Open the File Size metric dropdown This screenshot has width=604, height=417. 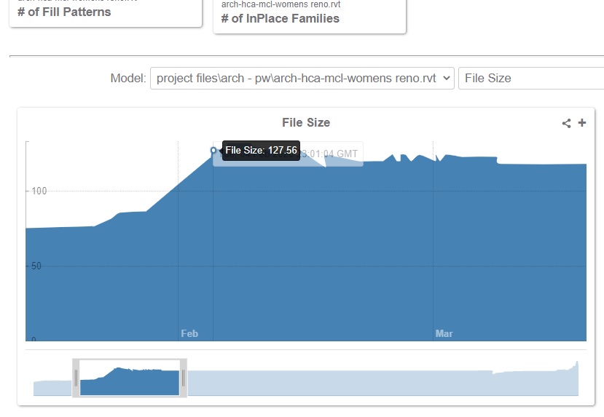point(530,79)
